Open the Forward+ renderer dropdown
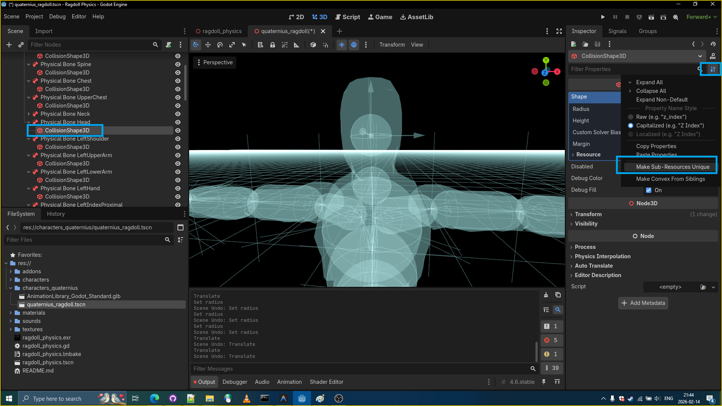The image size is (722, 406). (702, 17)
